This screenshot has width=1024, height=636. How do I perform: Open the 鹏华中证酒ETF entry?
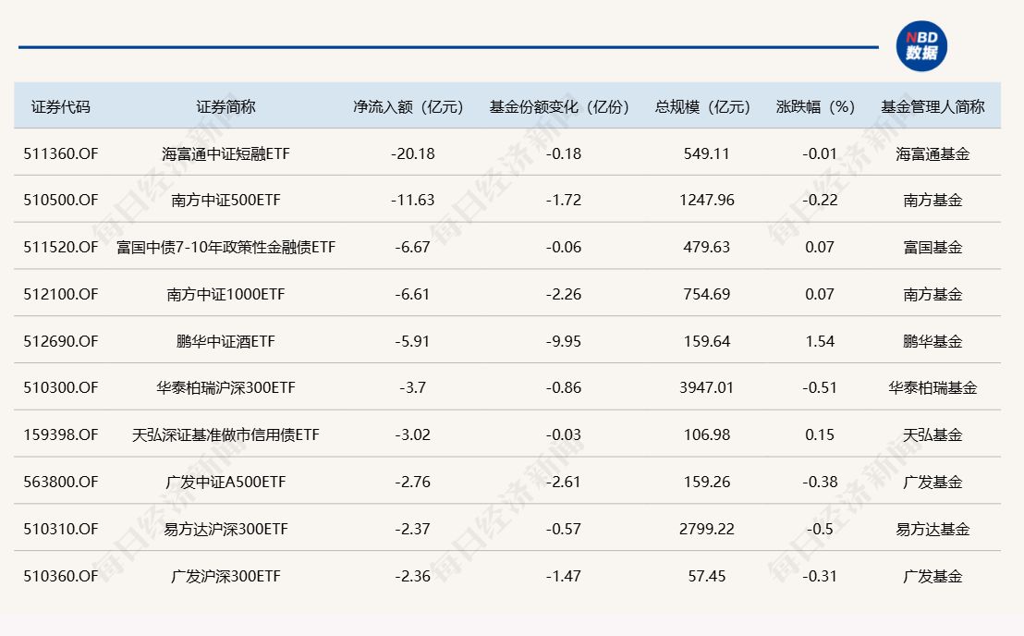click(226, 341)
